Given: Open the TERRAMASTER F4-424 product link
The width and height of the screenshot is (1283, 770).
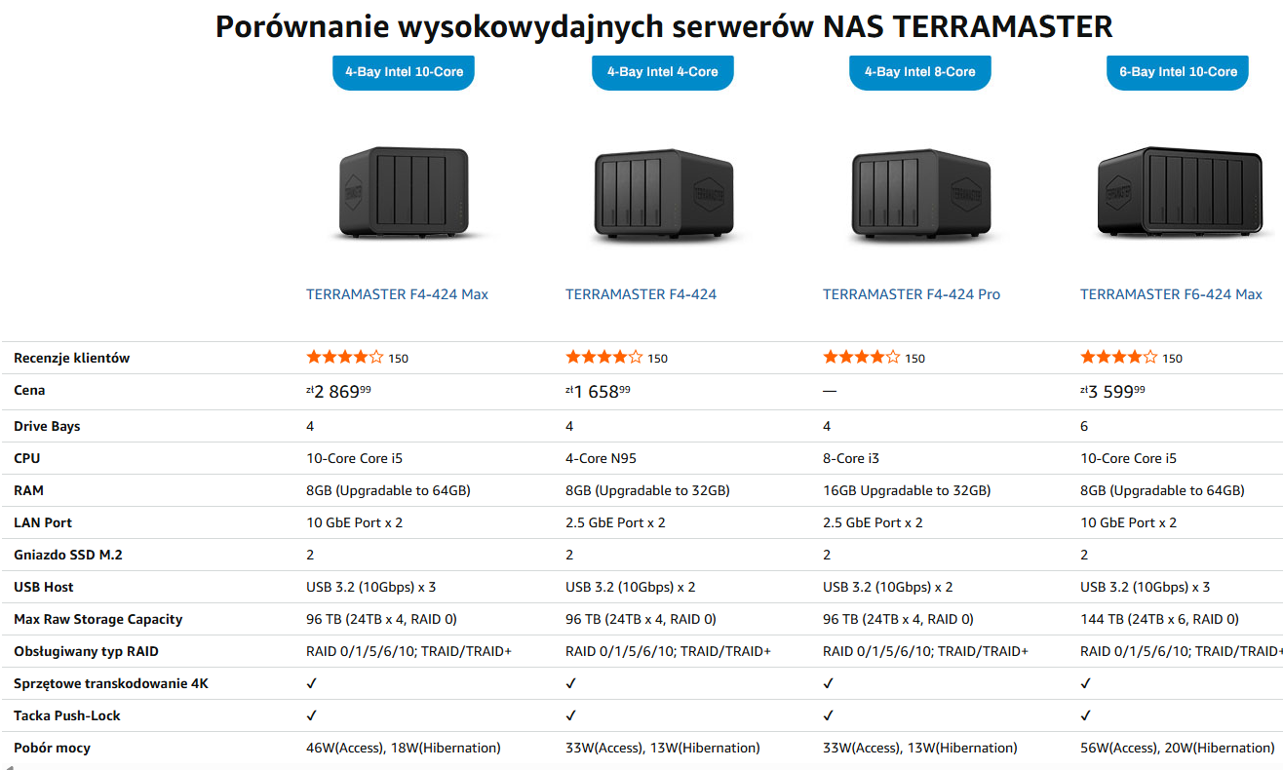Looking at the screenshot, I should 641,293.
